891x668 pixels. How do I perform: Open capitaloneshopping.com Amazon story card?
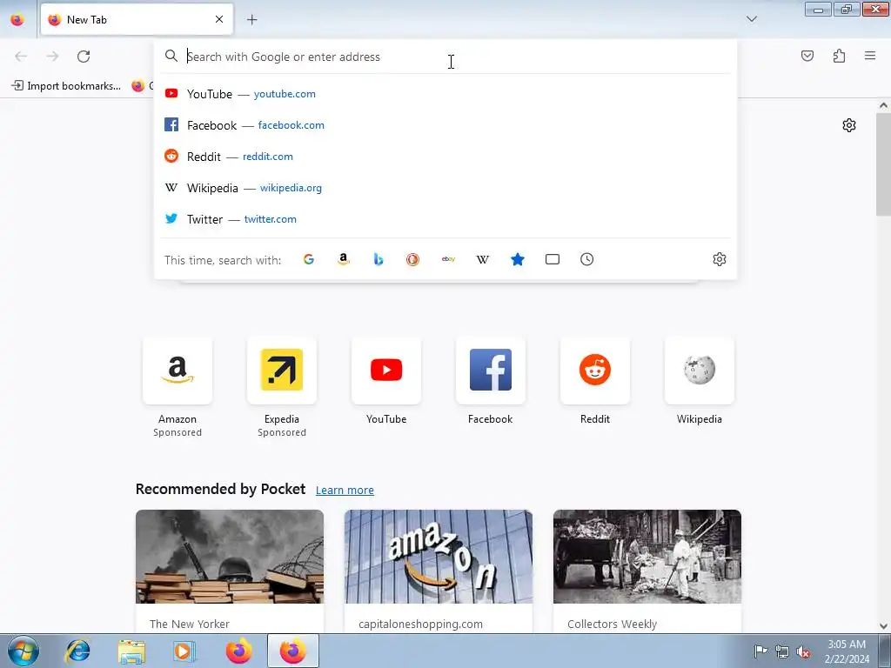(x=439, y=571)
